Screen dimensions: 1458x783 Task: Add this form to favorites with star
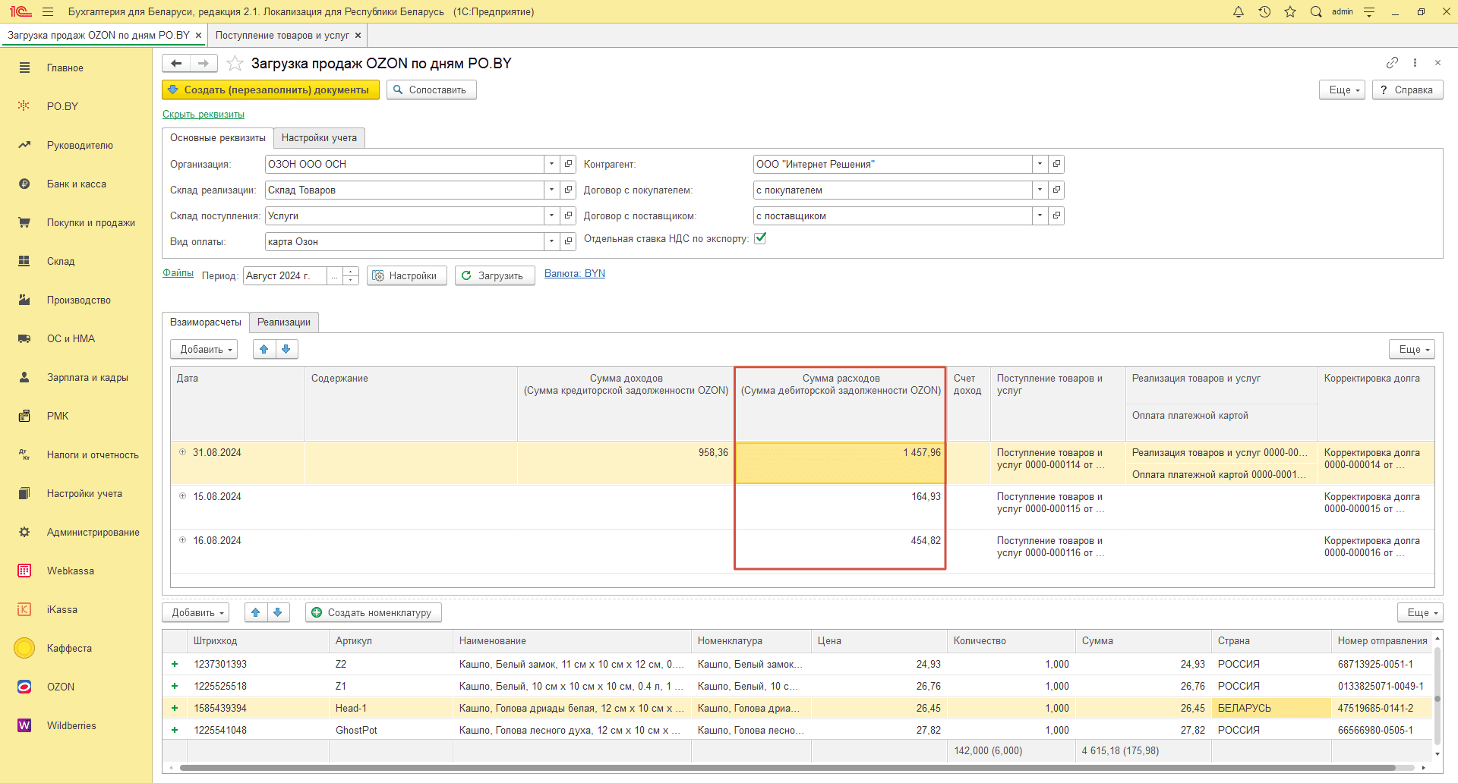point(235,64)
